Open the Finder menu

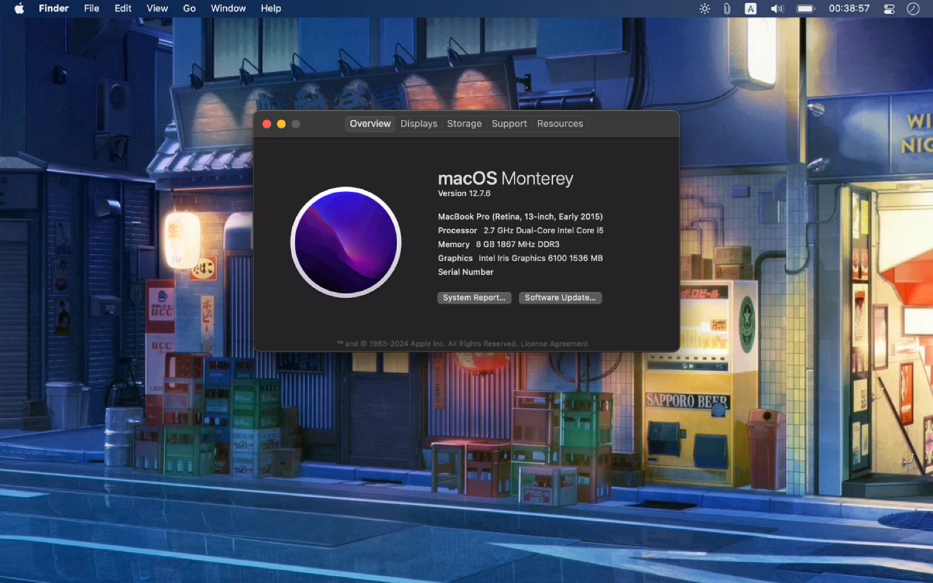[x=54, y=8]
